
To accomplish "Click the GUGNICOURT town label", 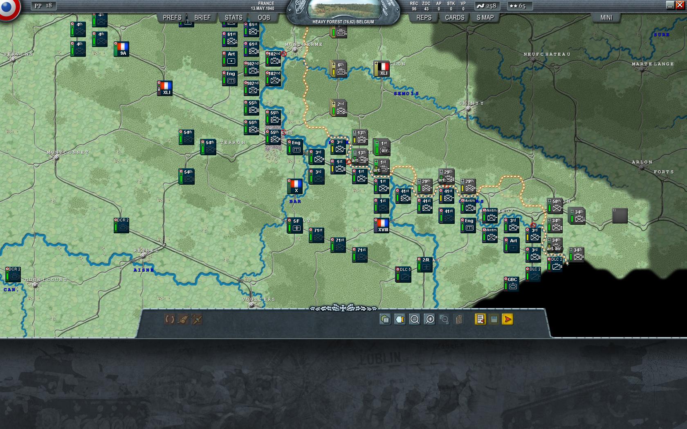I will click(46, 279).
